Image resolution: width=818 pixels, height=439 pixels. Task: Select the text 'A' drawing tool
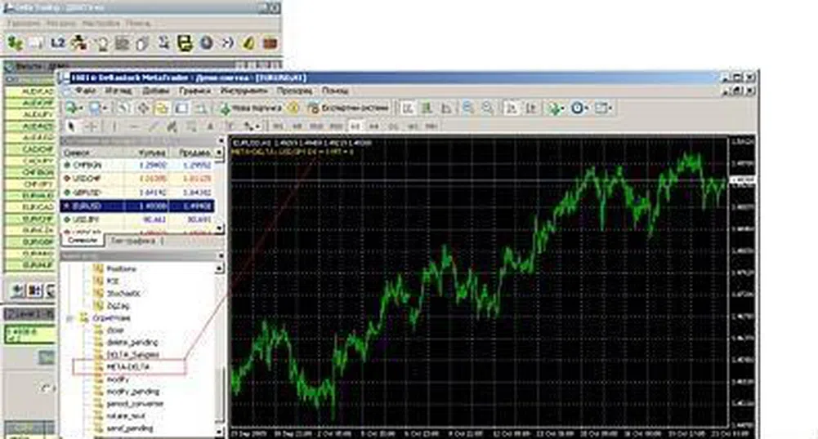click(x=210, y=126)
